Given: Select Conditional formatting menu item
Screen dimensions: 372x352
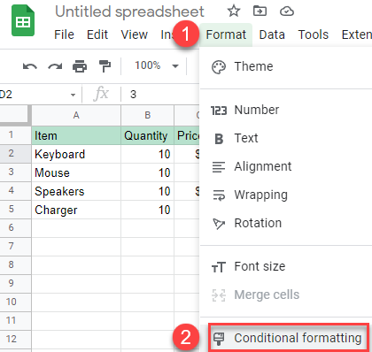Looking at the screenshot, I should tap(289, 338).
